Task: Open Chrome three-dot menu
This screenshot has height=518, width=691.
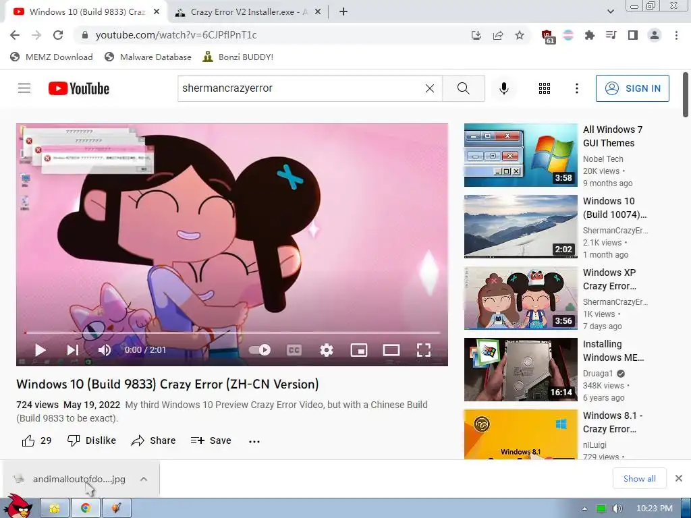Action: coord(676,35)
